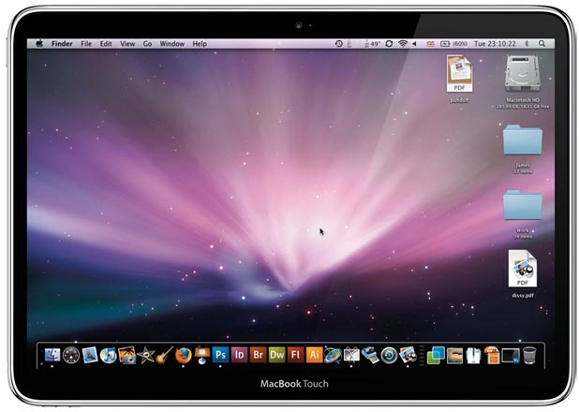Open the Trash in the dock
This screenshot has height=412, width=579.
tap(530, 355)
